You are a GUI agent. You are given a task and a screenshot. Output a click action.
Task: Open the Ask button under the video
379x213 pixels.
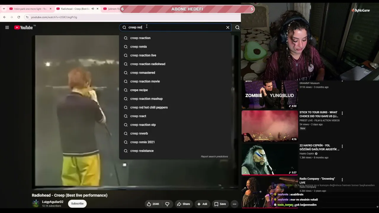(x=202, y=204)
